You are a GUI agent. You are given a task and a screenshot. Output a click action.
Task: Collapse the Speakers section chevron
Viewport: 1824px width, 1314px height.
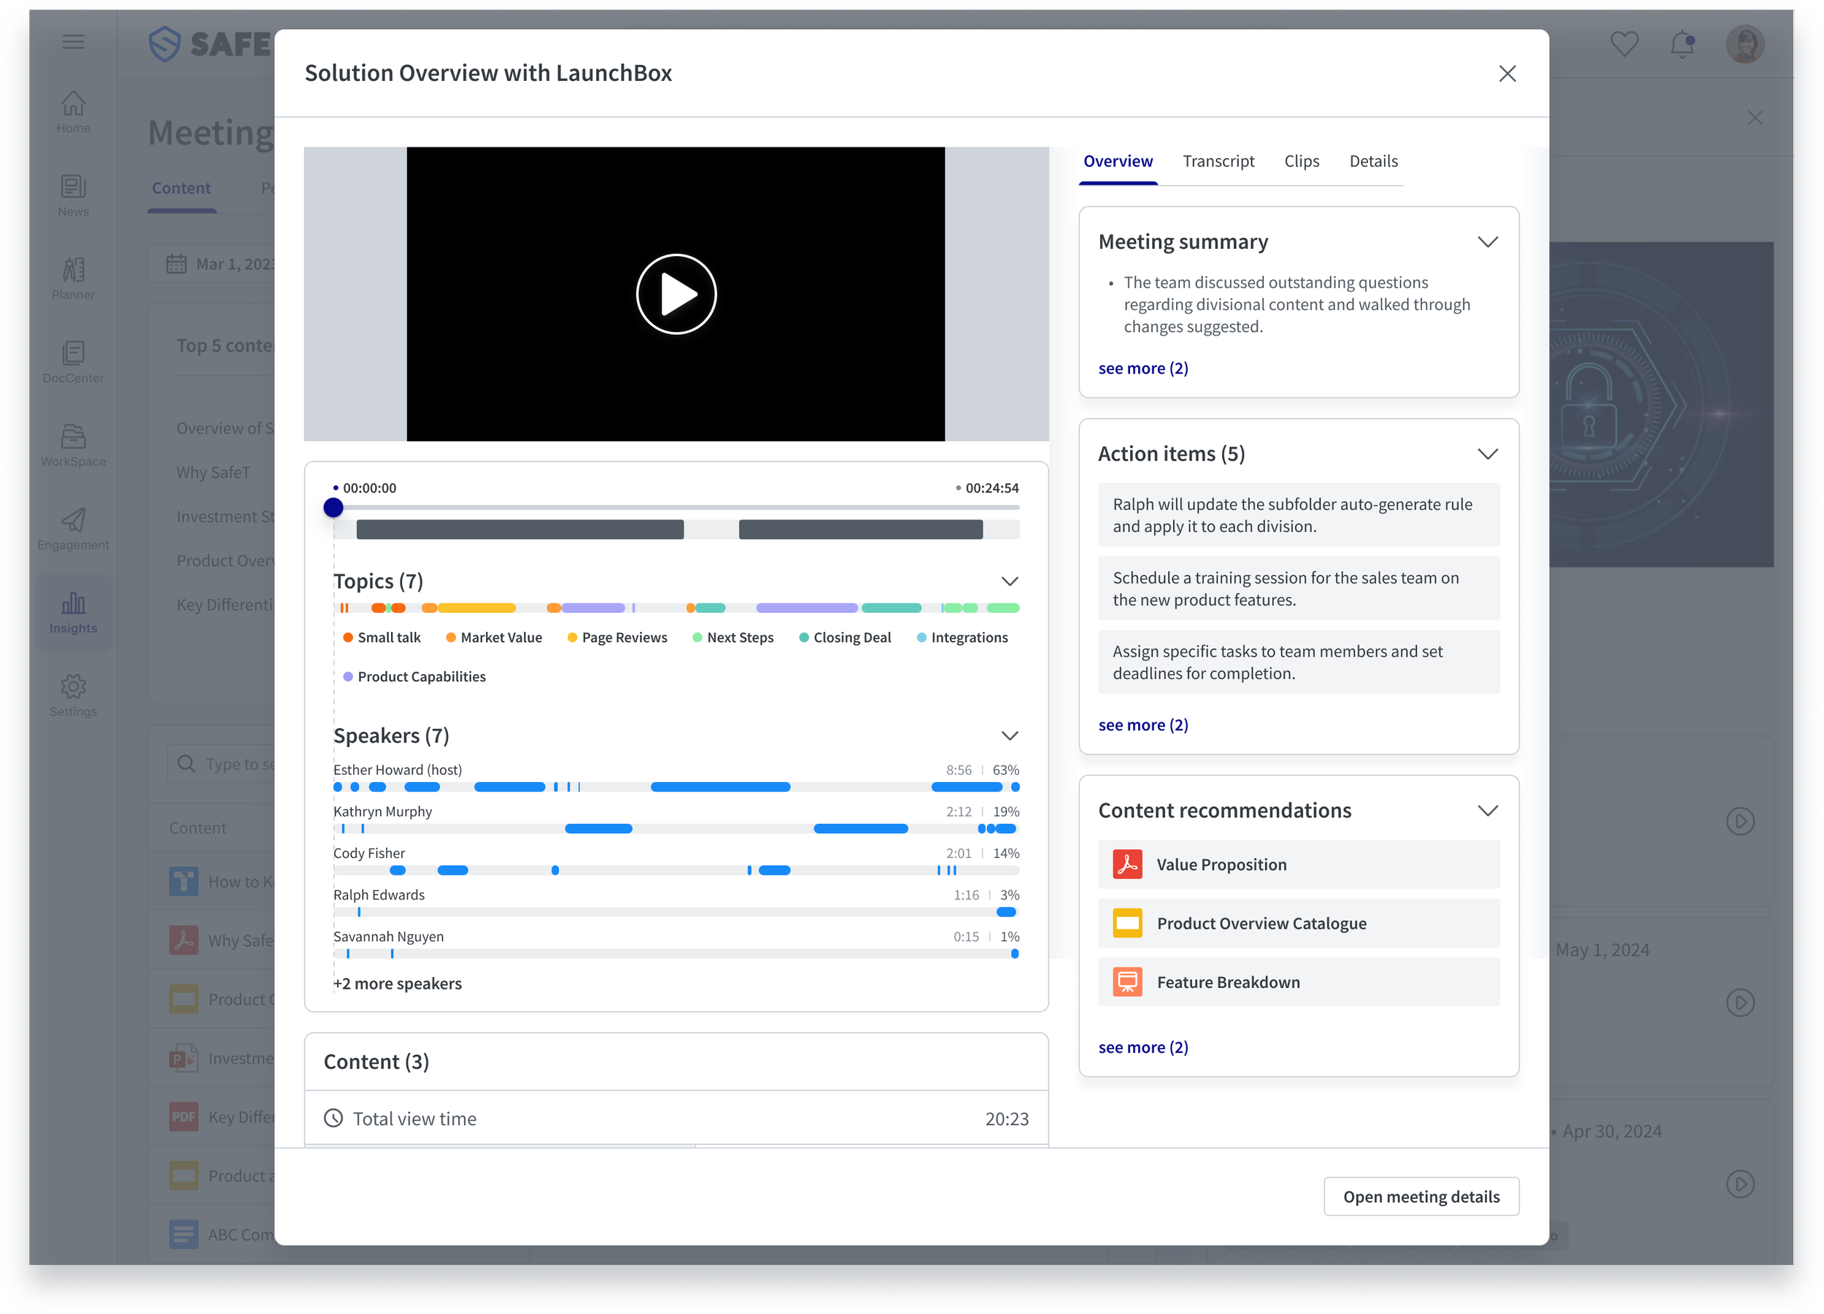[1009, 736]
